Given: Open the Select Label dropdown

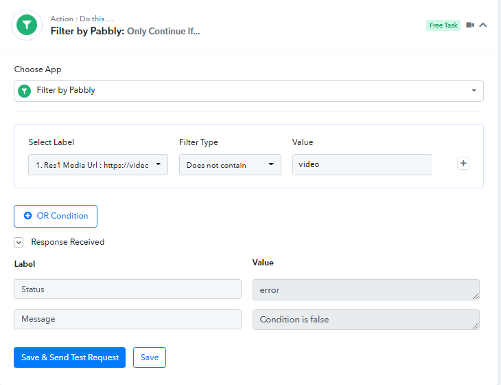Looking at the screenshot, I should (x=98, y=165).
